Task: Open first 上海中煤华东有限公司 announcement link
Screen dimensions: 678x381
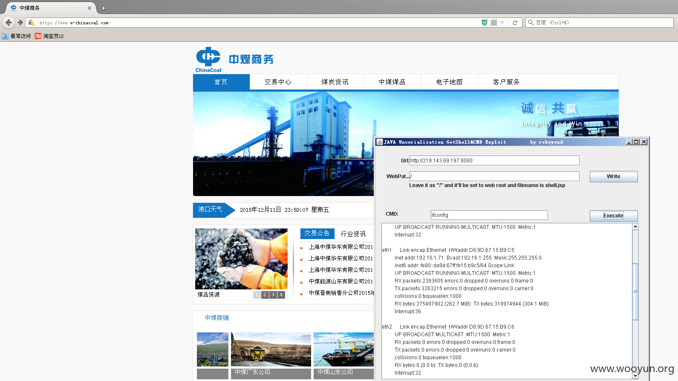Action: tap(341, 247)
